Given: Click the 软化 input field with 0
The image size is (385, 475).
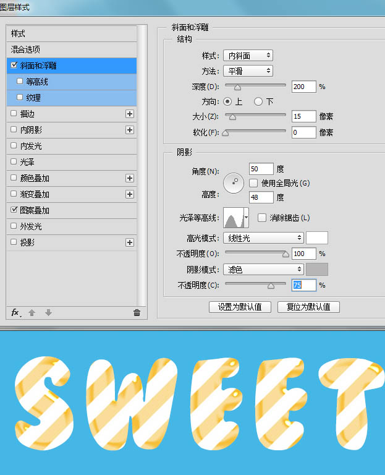Looking at the screenshot, I should point(304,132).
